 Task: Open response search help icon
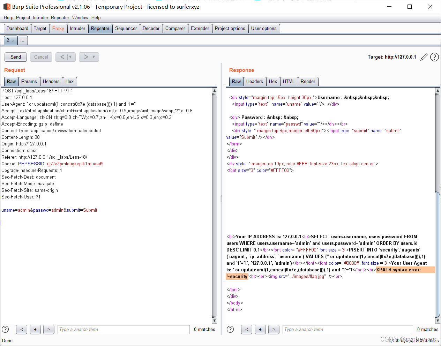(x=230, y=329)
